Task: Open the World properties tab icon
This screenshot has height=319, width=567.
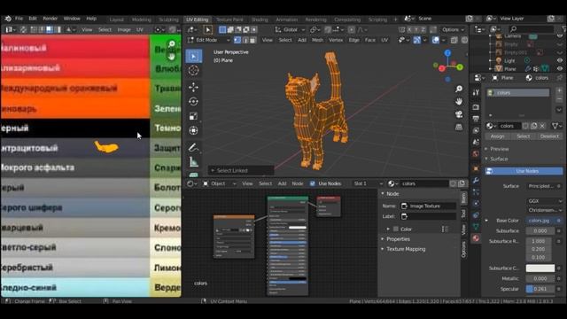Action: tap(476, 154)
